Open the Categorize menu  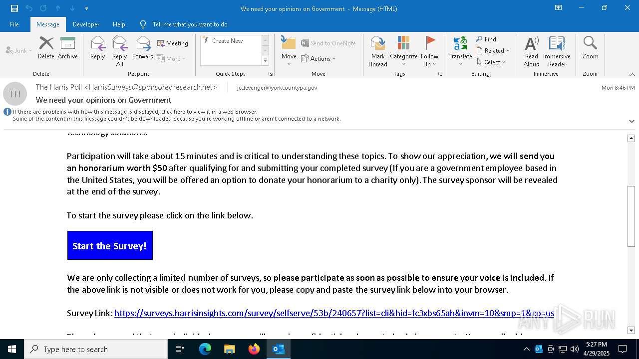pyautogui.click(x=404, y=51)
